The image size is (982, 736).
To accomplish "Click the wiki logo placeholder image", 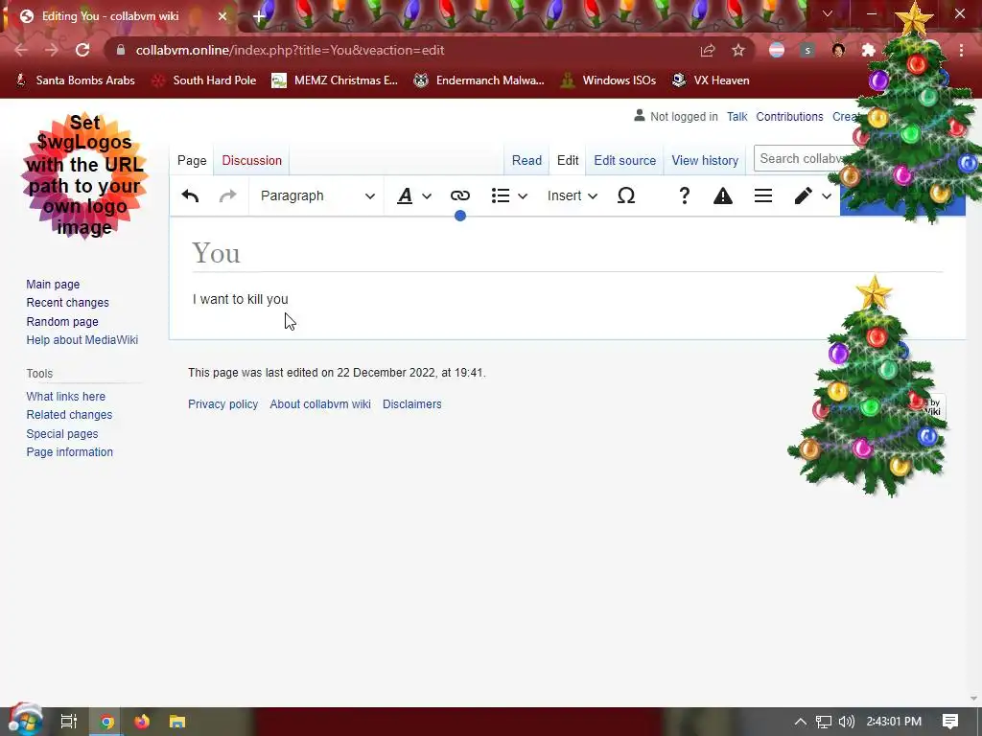I will pos(84,175).
